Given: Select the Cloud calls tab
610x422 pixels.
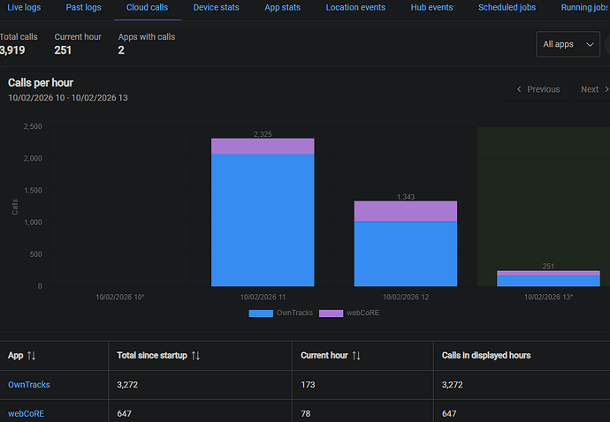Looking at the screenshot, I should click(147, 7).
